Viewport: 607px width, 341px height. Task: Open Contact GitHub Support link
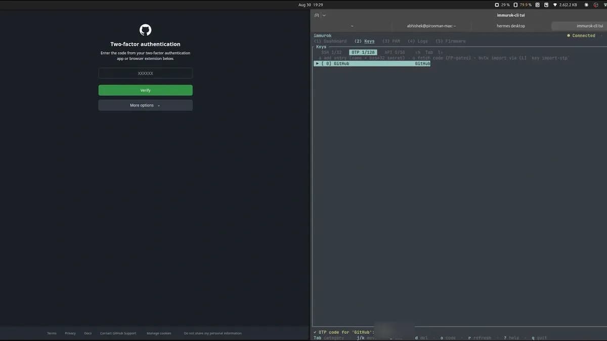click(x=118, y=333)
